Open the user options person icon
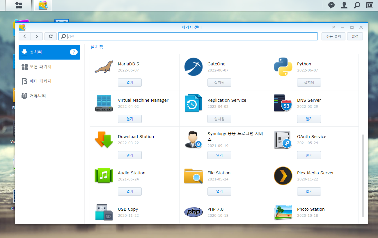The height and width of the screenshot is (238, 378). tap(344, 5)
